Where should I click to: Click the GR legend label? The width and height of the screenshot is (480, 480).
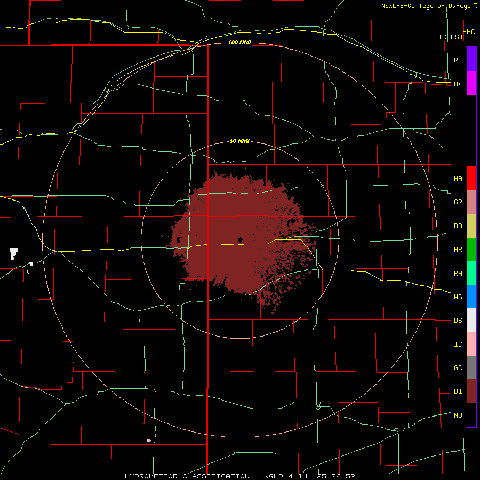[x=458, y=202]
